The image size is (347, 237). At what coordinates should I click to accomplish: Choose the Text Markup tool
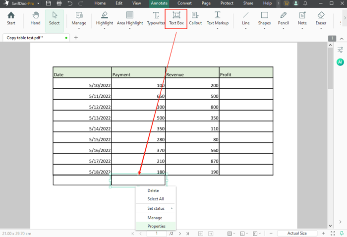pyautogui.click(x=218, y=18)
